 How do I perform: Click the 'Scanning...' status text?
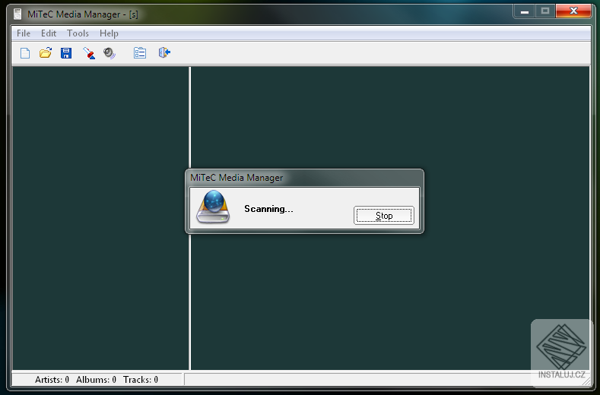click(x=268, y=209)
